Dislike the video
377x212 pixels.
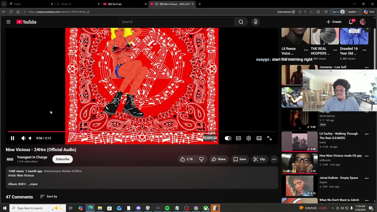[201, 159]
